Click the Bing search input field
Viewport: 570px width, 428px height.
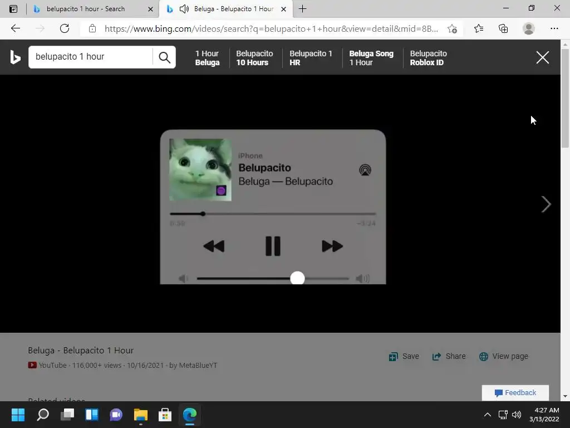point(91,57)
